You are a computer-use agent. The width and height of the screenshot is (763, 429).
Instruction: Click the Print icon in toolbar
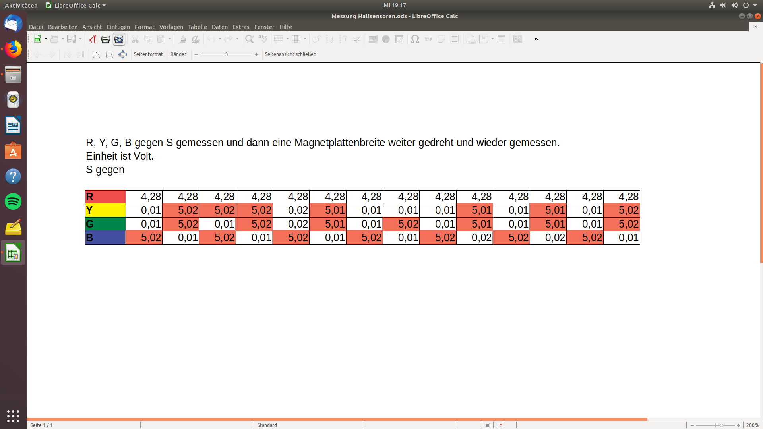106,39
